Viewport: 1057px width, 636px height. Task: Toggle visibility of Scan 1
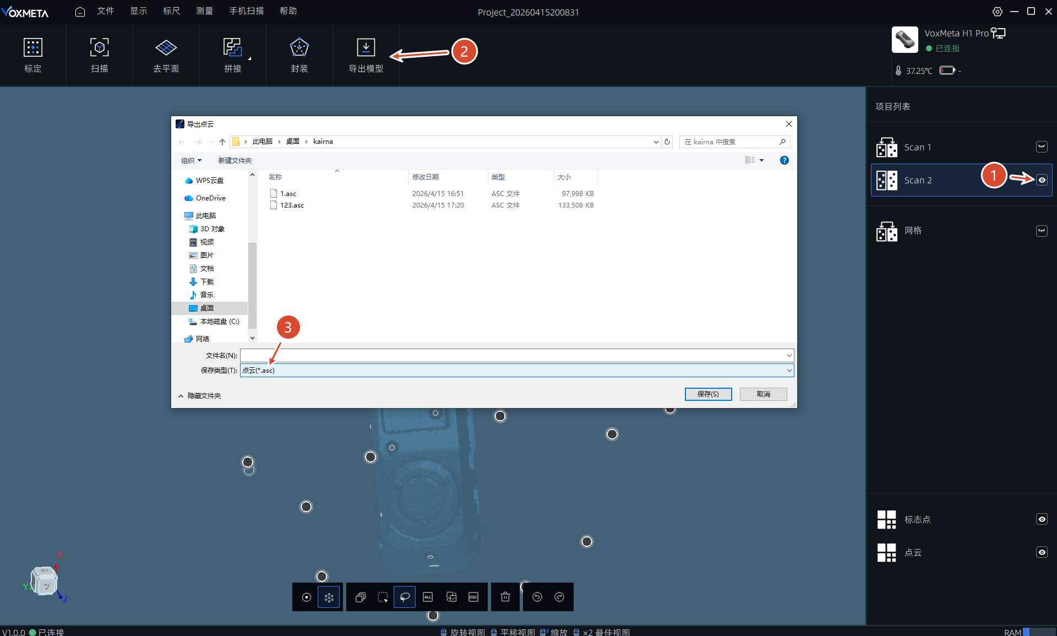pyautogui.click(x=1042, y=146)
